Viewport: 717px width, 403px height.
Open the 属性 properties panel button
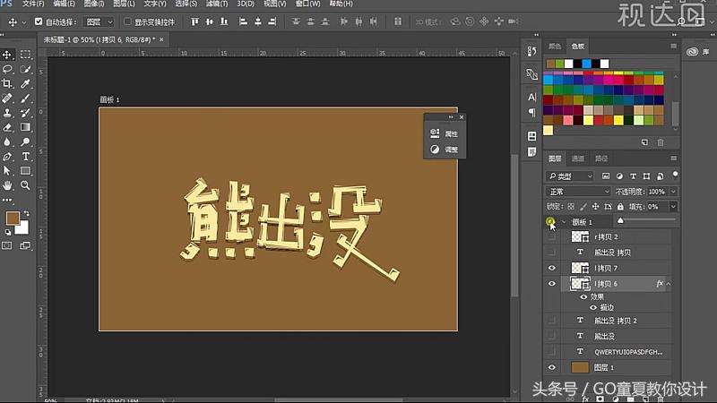pyautogui.click(x=445, y=133)
